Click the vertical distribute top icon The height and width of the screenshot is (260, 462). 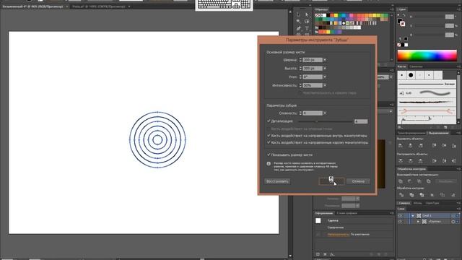[x=401, y=160]
